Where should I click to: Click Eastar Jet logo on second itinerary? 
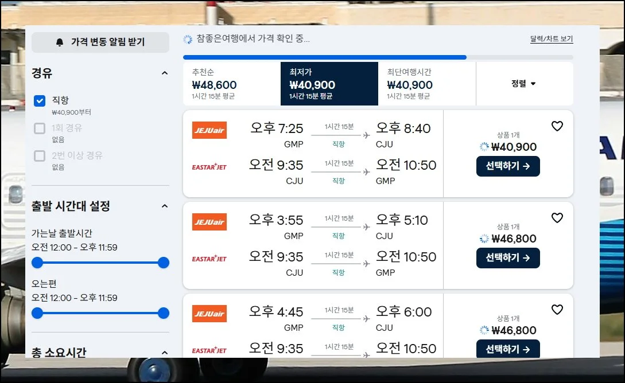coord(209,259)
